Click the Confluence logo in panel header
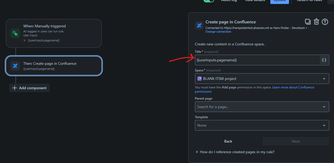 point(199,26)
